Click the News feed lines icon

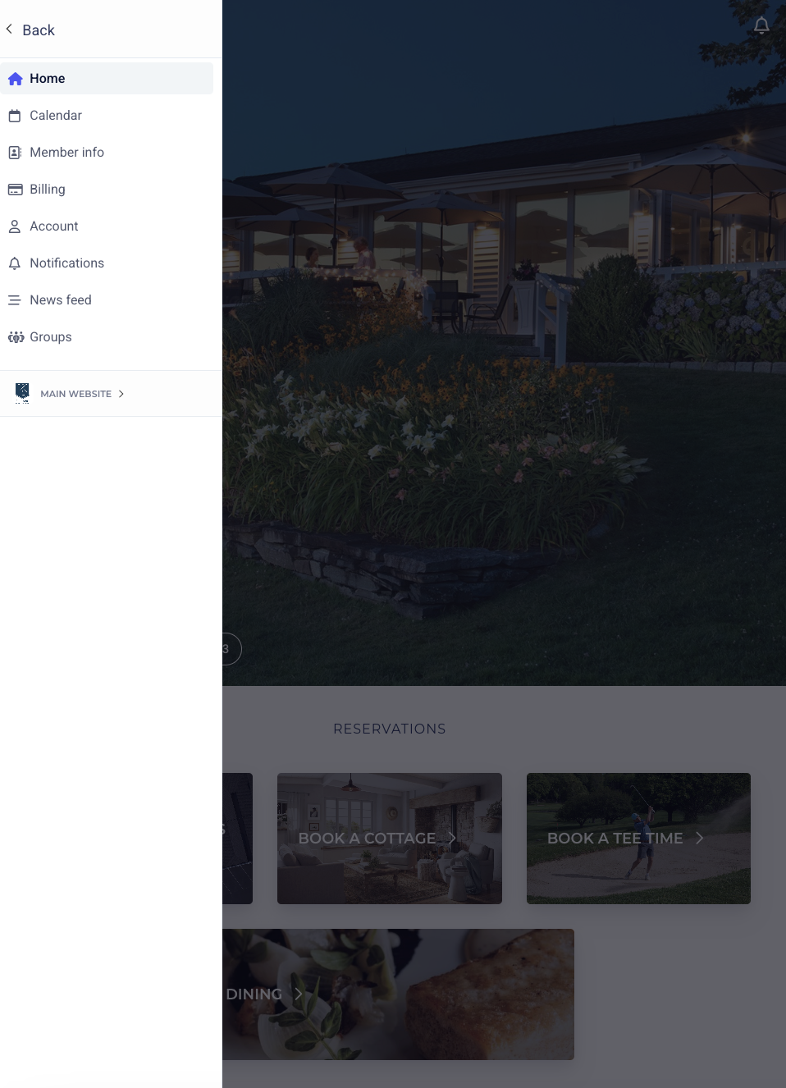pos(15,300)
